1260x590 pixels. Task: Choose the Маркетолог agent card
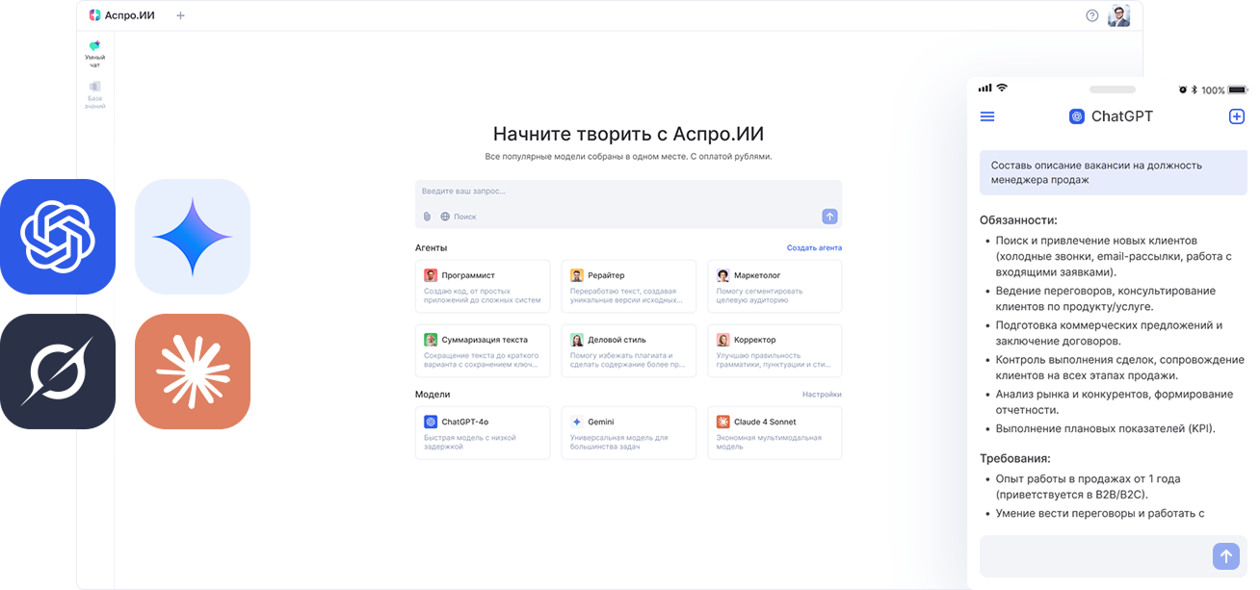coord(774,286)
